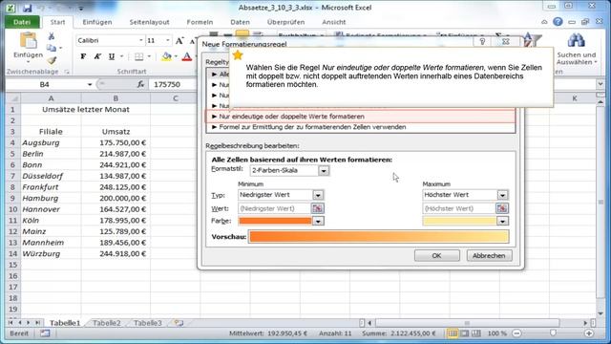The width and height of the screenshot is (611, 344).
Task: Open Maximum Farbe yellow color dropdown
Action: click(502, 221)
